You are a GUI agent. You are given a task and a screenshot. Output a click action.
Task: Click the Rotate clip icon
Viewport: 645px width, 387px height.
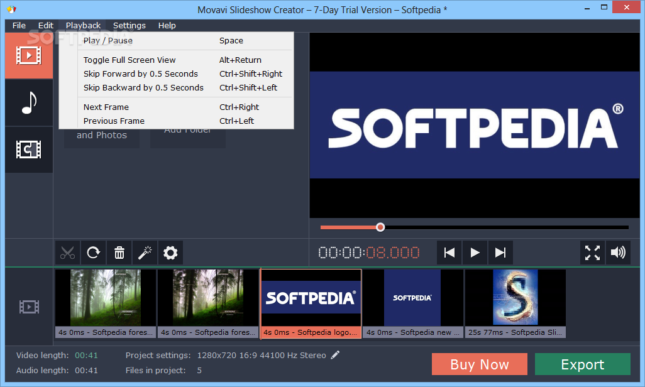[x=94, y=253]
